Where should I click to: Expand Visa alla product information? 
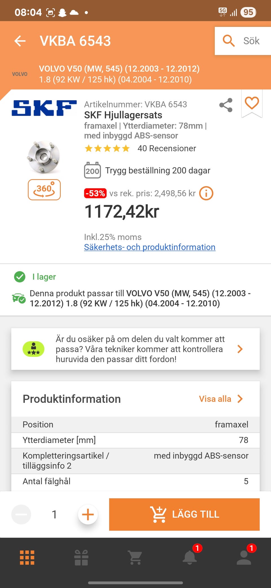point(221,399)
